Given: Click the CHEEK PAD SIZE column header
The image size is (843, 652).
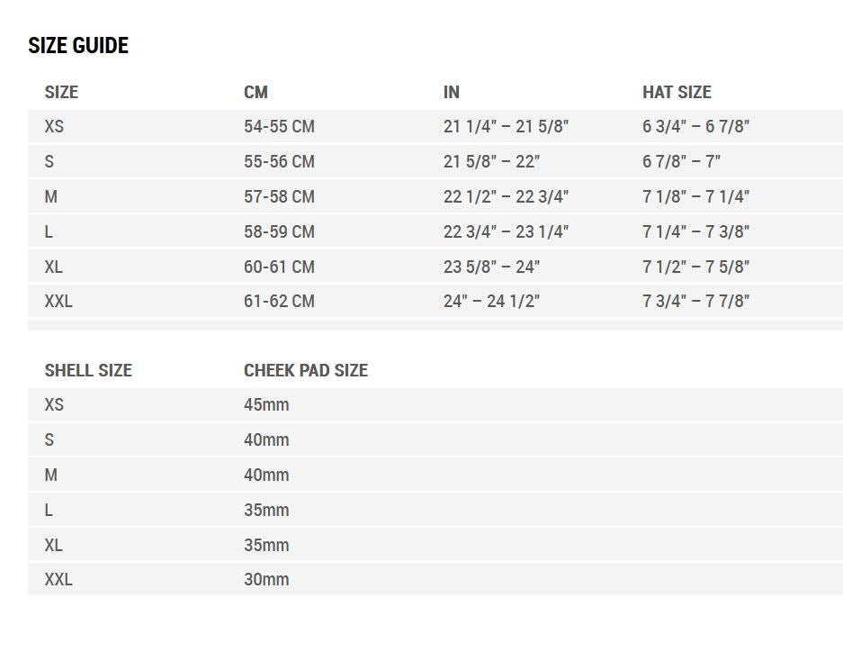Looking at the screenshot, I should click(x=306, y=370).
